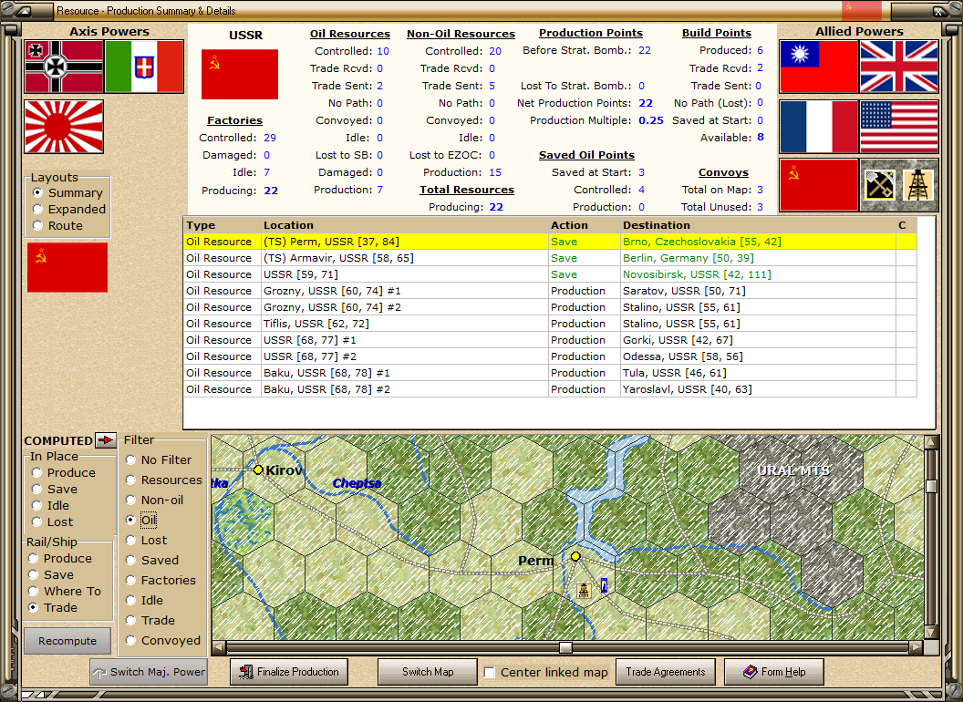
Task: Click the Japanese rising sun flag
Action: (64, 127)
